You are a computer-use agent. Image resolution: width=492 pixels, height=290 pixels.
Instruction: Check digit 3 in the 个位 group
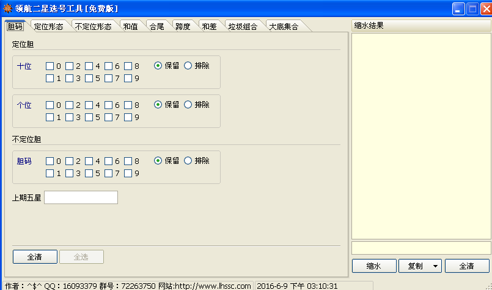(69, 118)
